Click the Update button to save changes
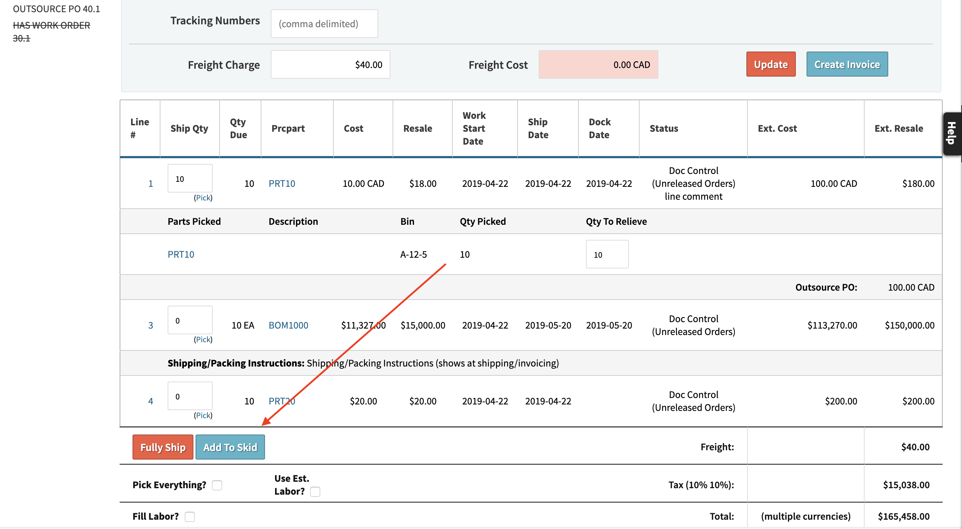 tap(771, 63)
